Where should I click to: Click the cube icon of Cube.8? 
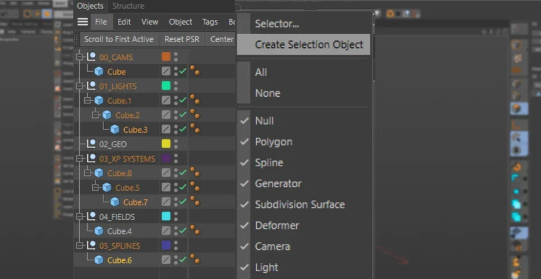pyautogui.click(x=99, y=173)
